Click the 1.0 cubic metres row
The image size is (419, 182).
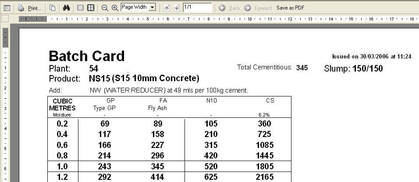pyautogui.click(x=62, y=167)
